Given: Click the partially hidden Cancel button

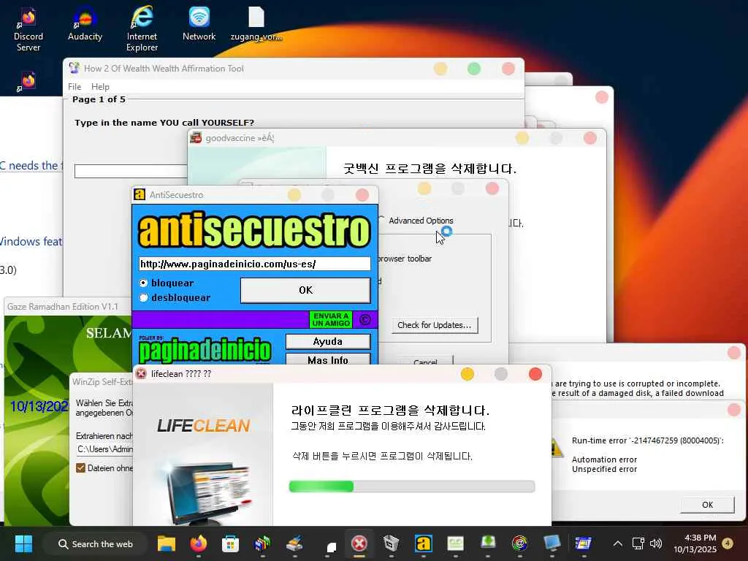Looking at the screenshot, I should (425, 361).
